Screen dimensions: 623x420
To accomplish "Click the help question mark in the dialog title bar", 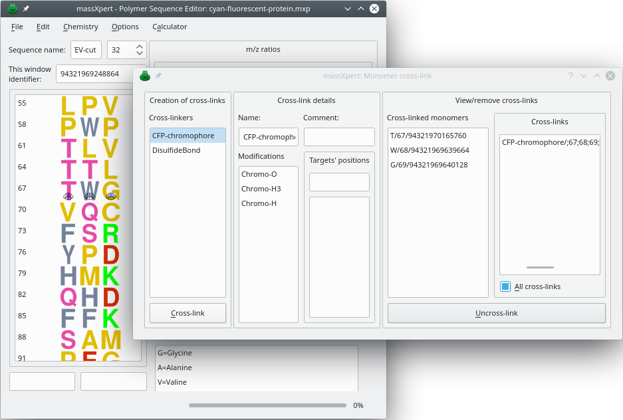I will [x=570, y=76].
